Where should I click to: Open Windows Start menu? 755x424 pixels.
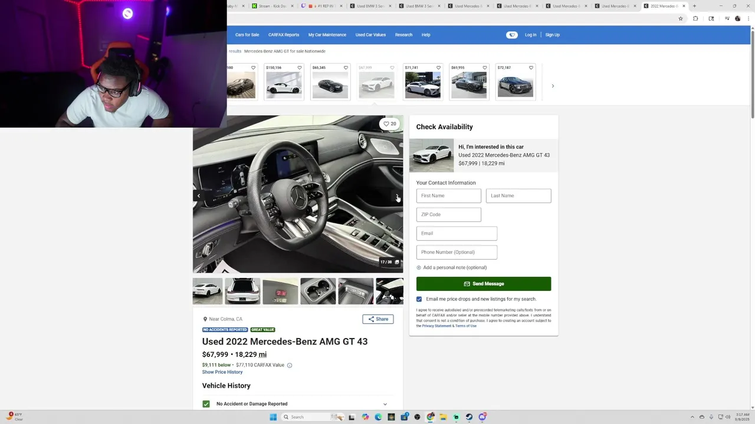pos(273,417)
